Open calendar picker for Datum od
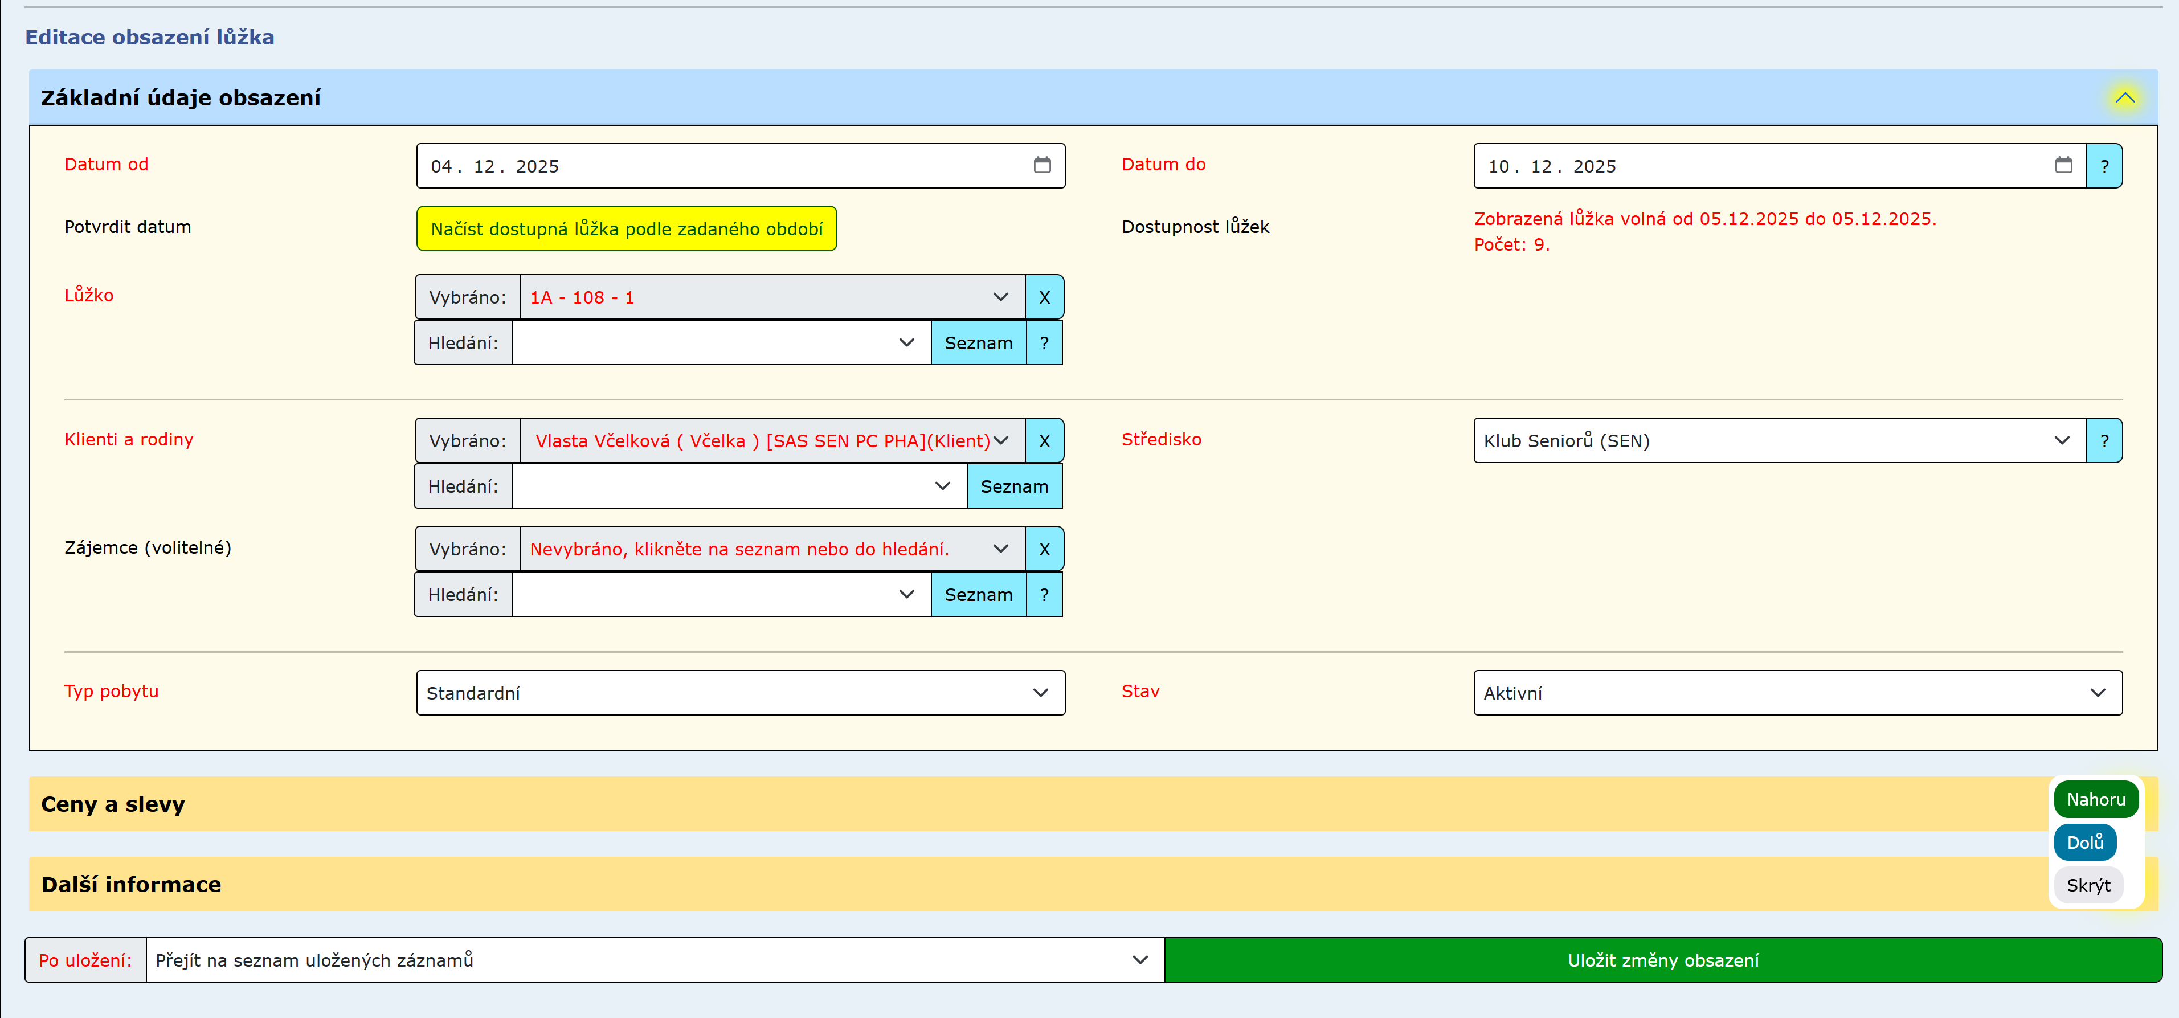The image size is (2179, 1018). (1041, 165)
